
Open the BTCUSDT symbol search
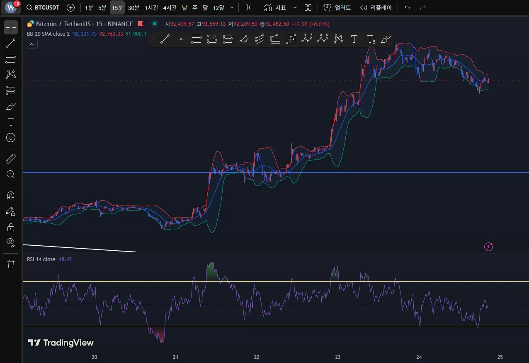click(x=43, y=7)
